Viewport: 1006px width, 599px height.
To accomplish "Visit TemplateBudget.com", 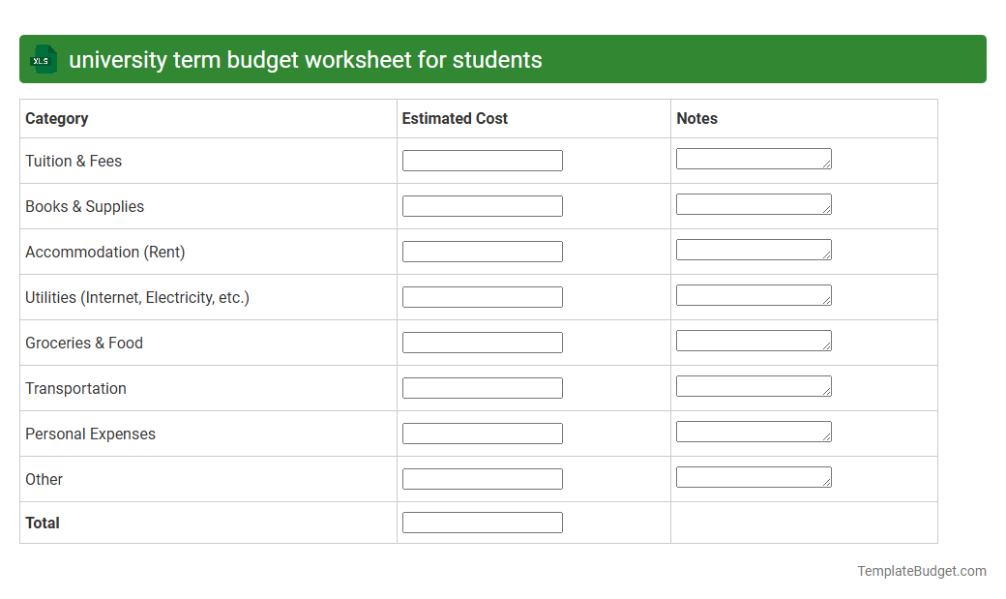I will (x=921, y=571).
